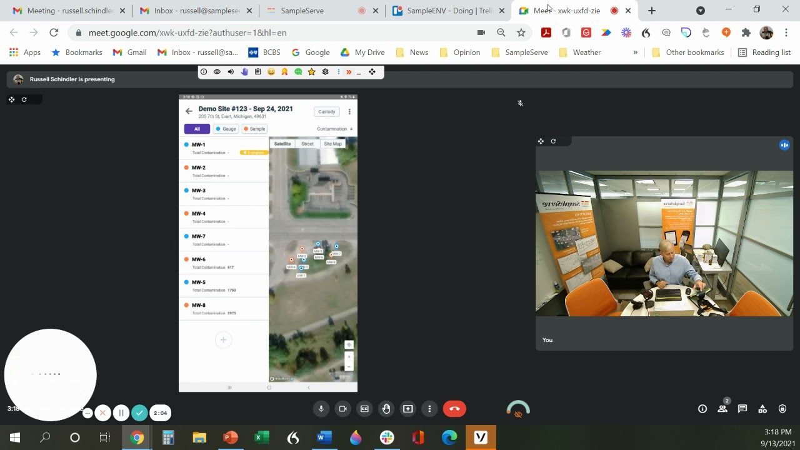Select MW-6 well row
800x450 pixels.
[224, 262]
